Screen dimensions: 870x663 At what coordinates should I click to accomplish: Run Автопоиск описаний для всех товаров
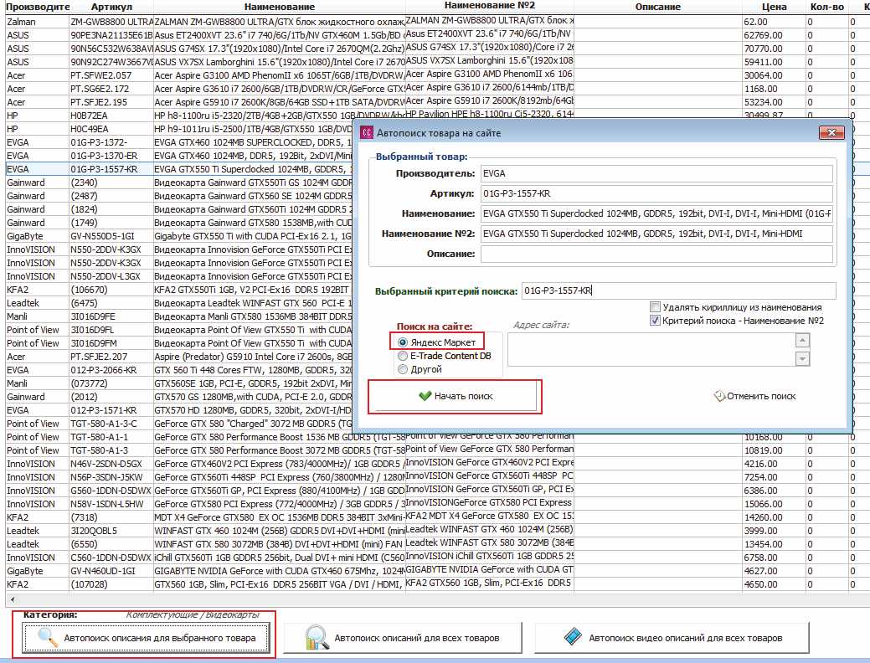click(x=403, y=638)
